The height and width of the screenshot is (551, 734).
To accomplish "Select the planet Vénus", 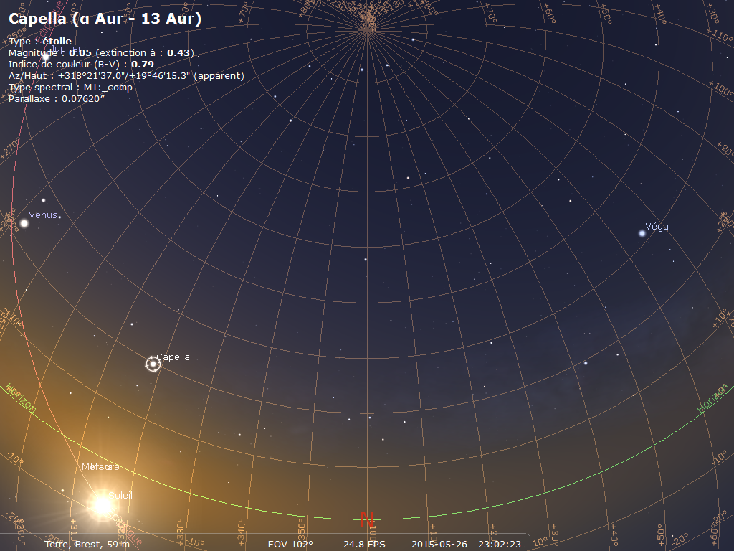I will tap(24, 223).
